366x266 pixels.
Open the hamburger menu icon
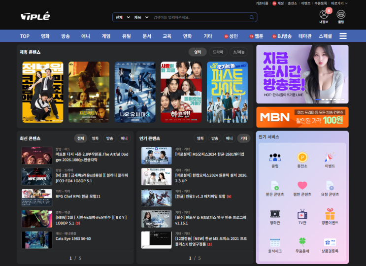[343, 36]
